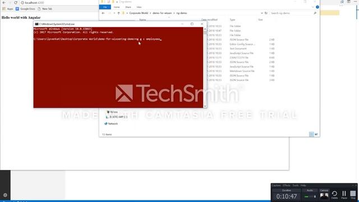Select Corporate World in the breadcrumb
359x202 pixels.
click(x=139, y=13)
